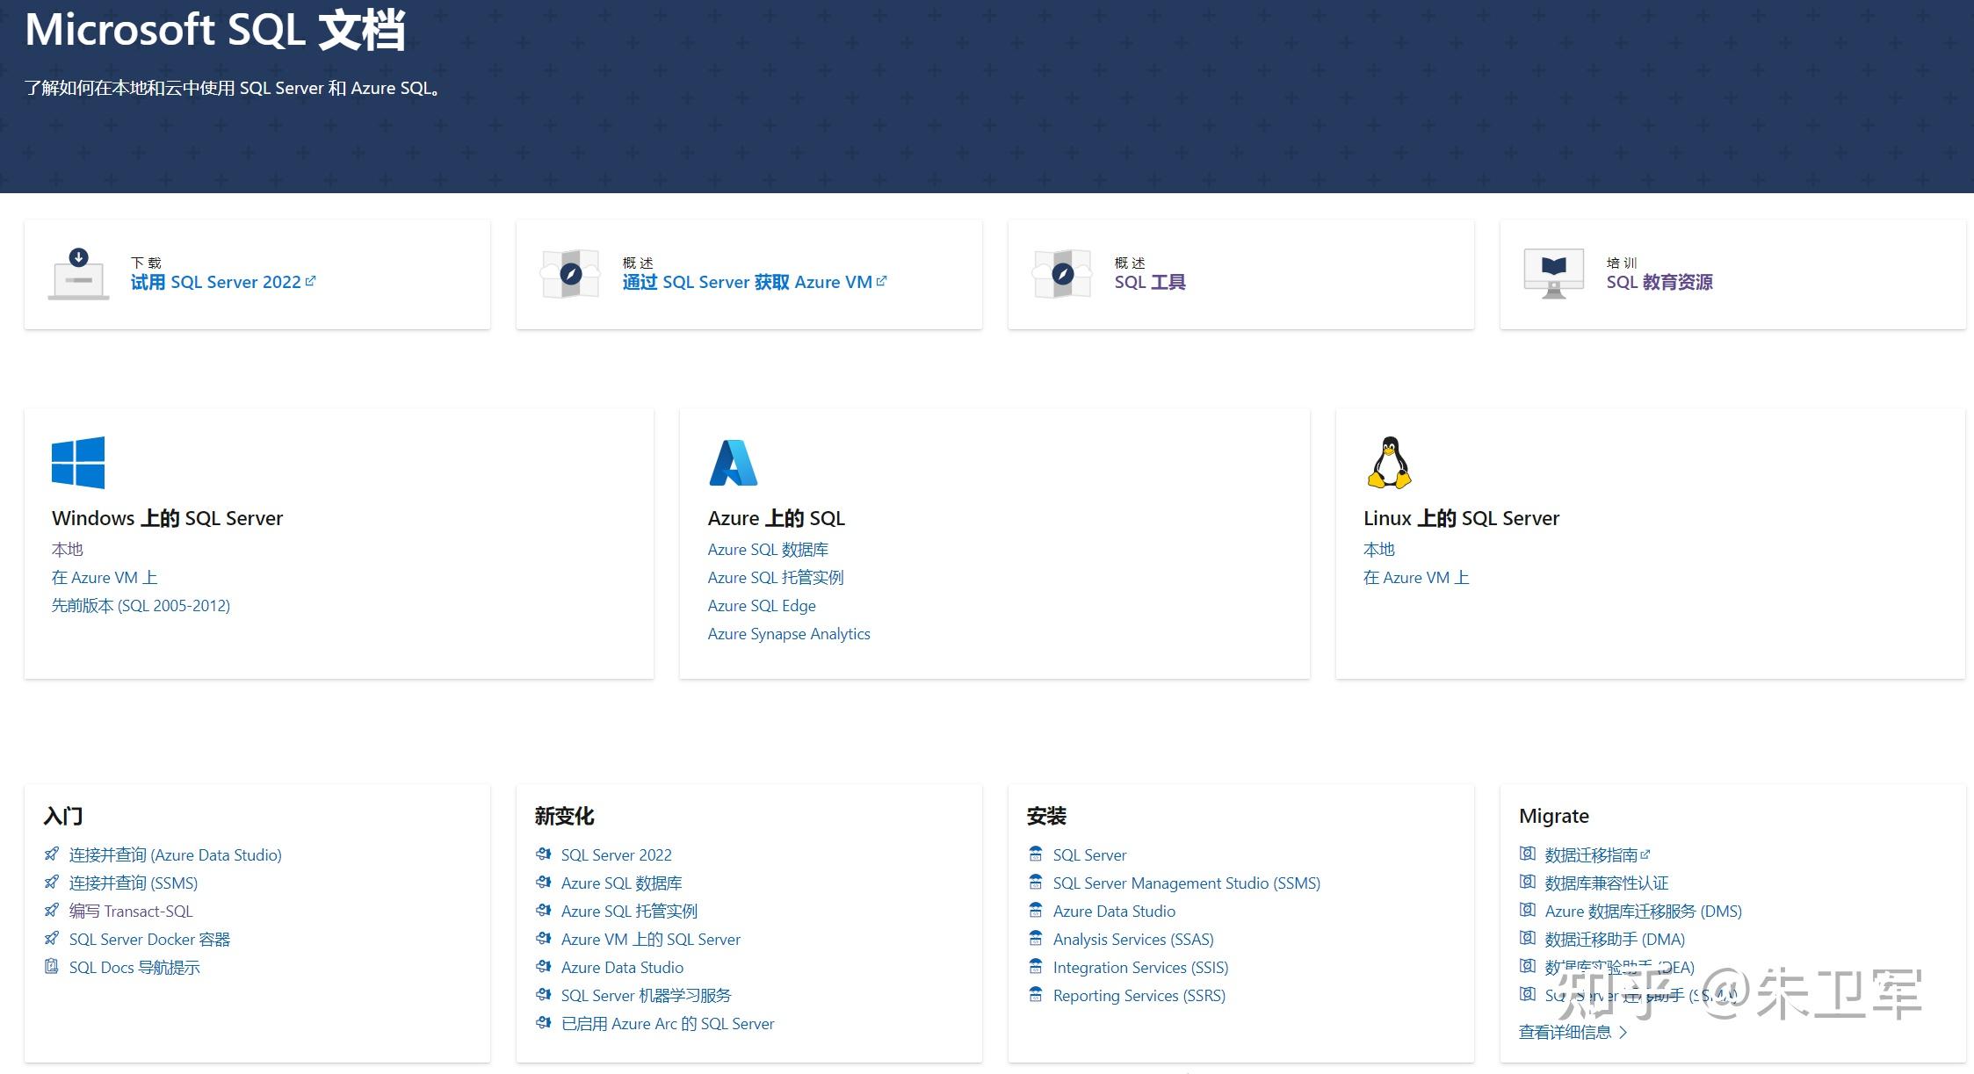This screenshot has width=1974, height=1074.
Task: Click the icon beside Integration Services (SSIS)
Action: coord(1036,966)
